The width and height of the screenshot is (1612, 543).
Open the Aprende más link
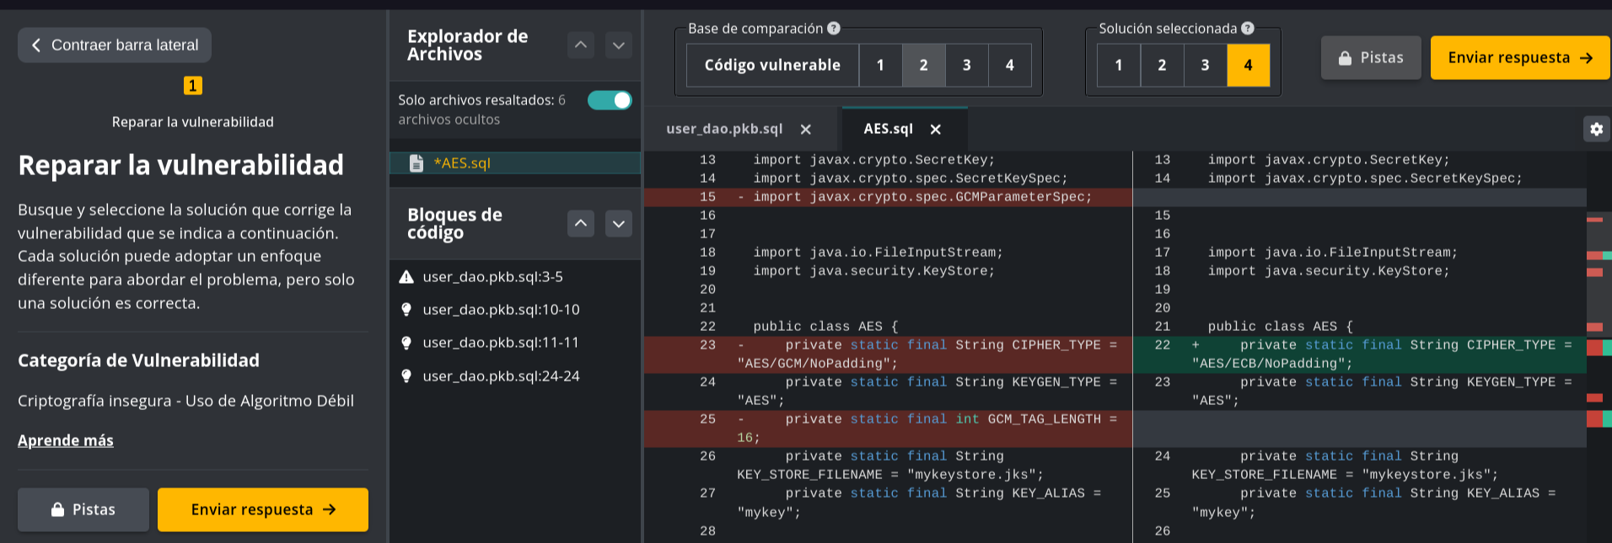coord(66,440)
